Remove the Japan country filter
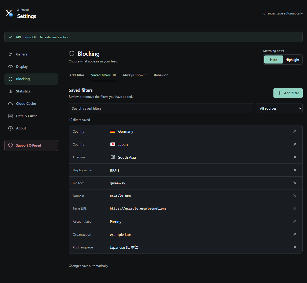The image size is (307, 283). [x=295, y=144]
